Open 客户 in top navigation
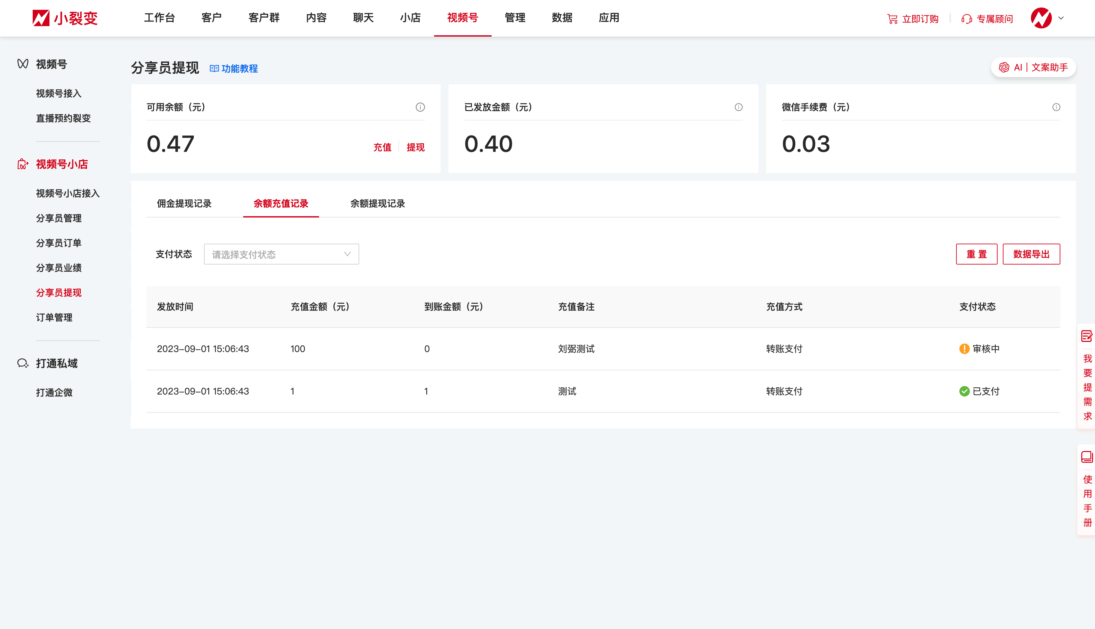The image size is (1095, 629). (211, 18)
